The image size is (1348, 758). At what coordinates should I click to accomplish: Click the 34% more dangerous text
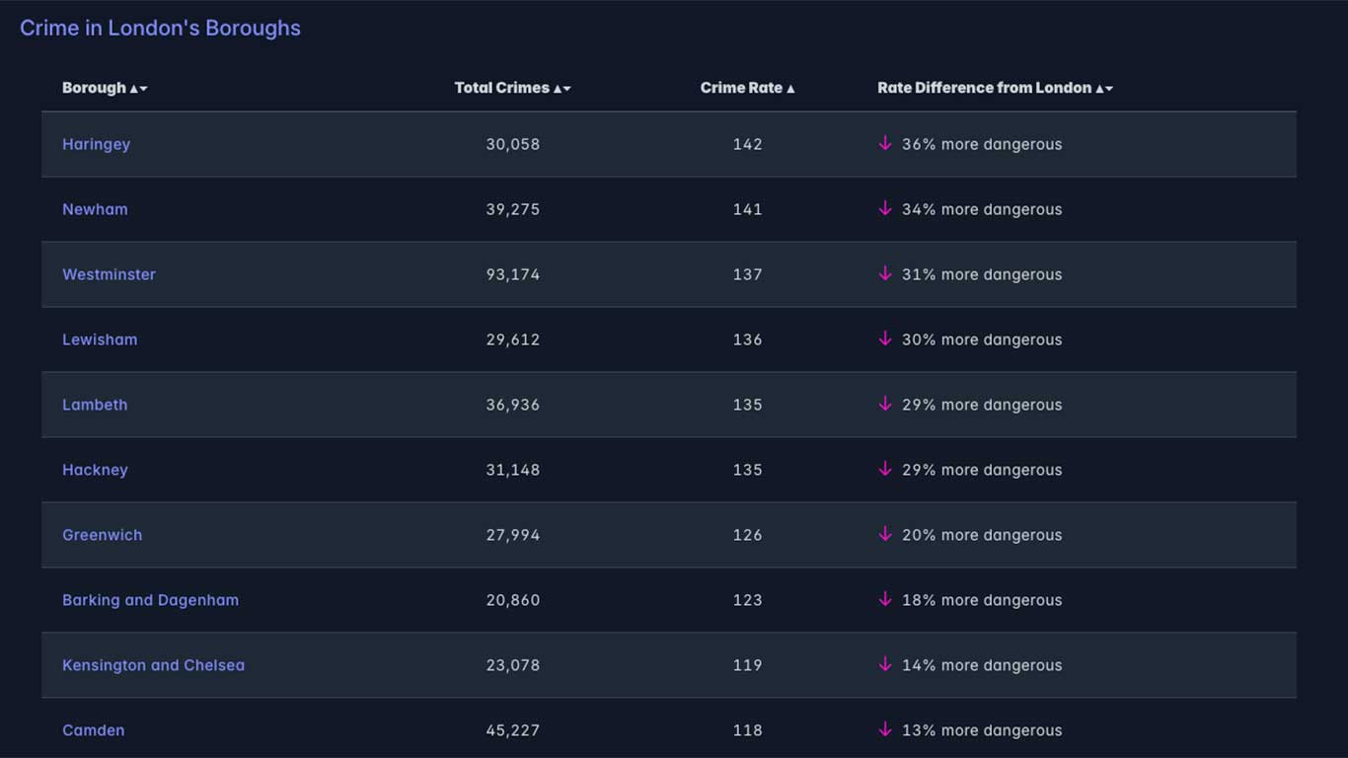point(982,209)
